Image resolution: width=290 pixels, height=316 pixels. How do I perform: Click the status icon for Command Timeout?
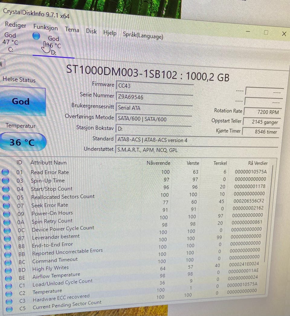pyautogui.click(x=8, y=263)
